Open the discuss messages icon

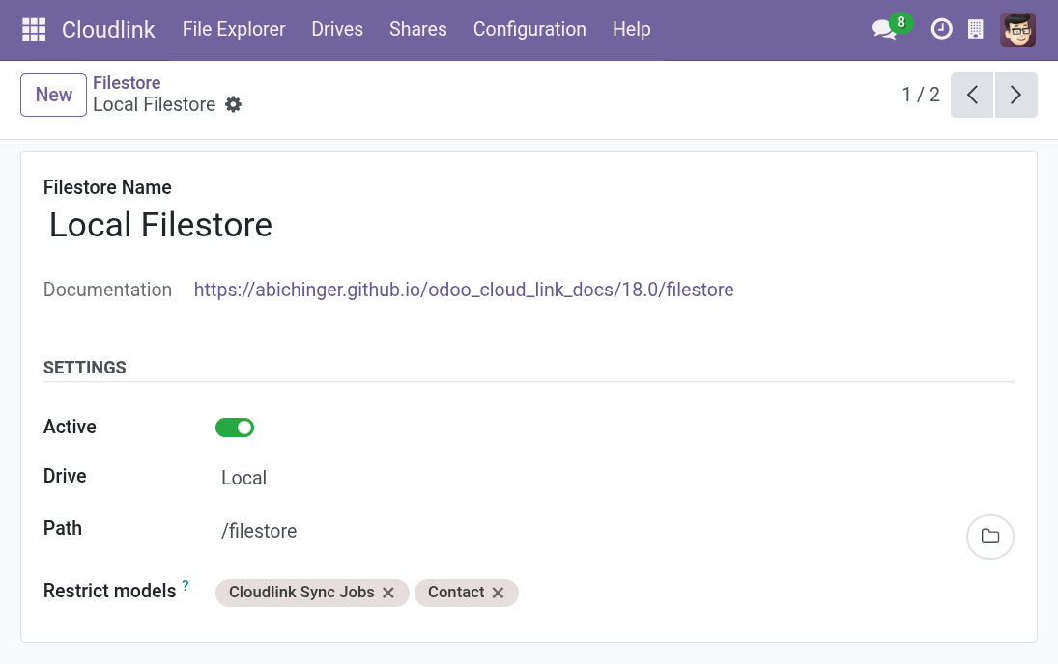[x=884, y=30]
